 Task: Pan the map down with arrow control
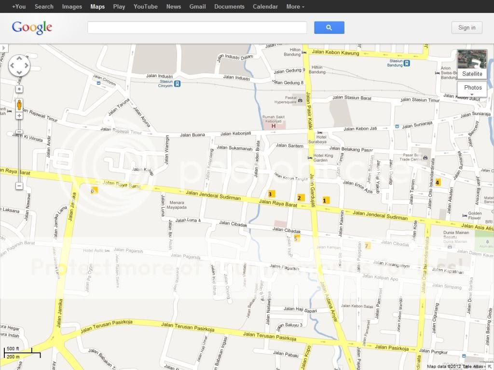[19, 73]
